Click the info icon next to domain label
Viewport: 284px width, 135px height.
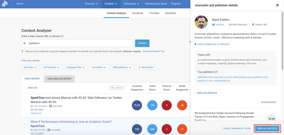62,36
